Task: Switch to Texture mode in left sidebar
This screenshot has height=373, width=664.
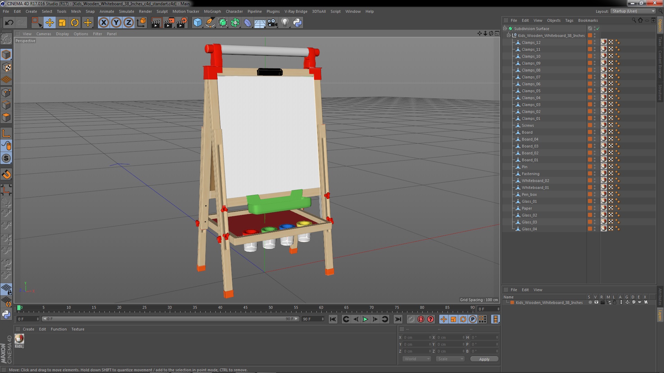Action: 6,67
